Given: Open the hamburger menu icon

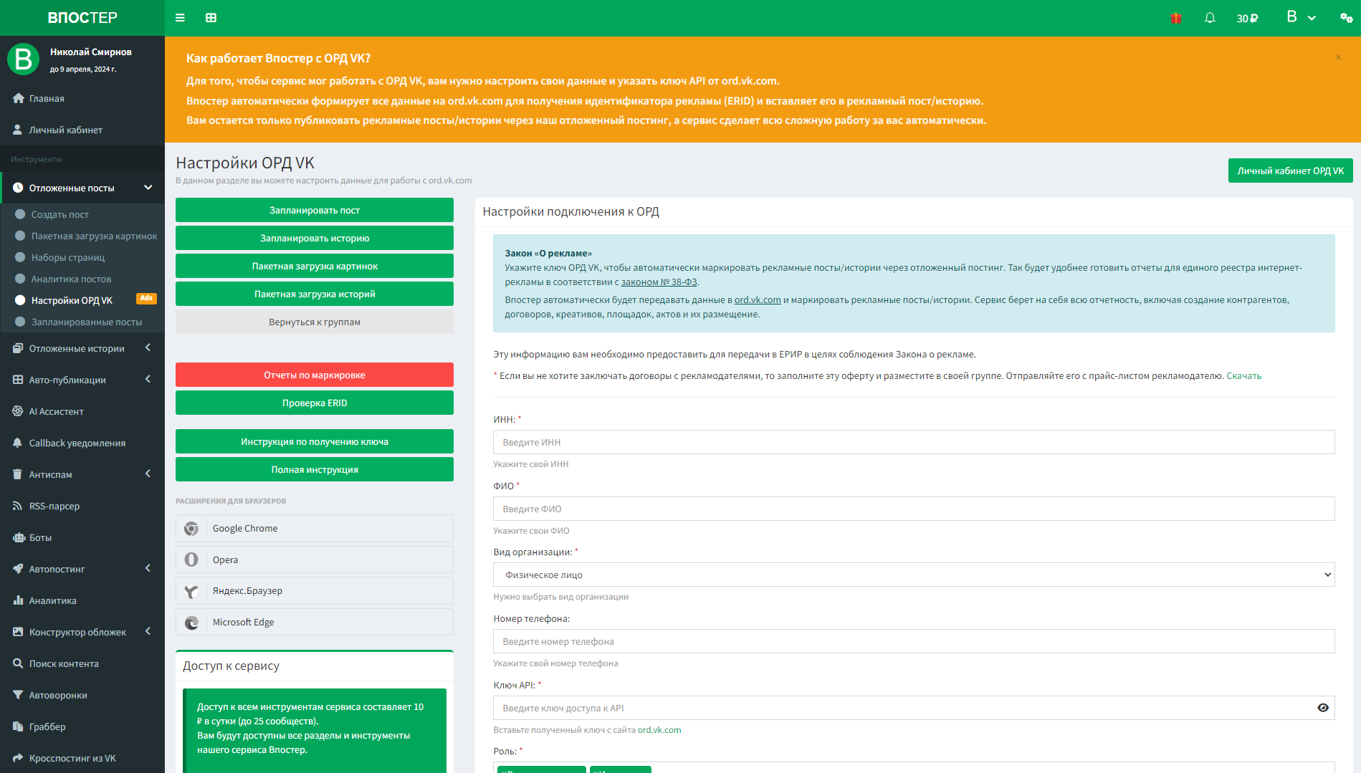Looking at the screenshot, I should (x=180, y=18).
